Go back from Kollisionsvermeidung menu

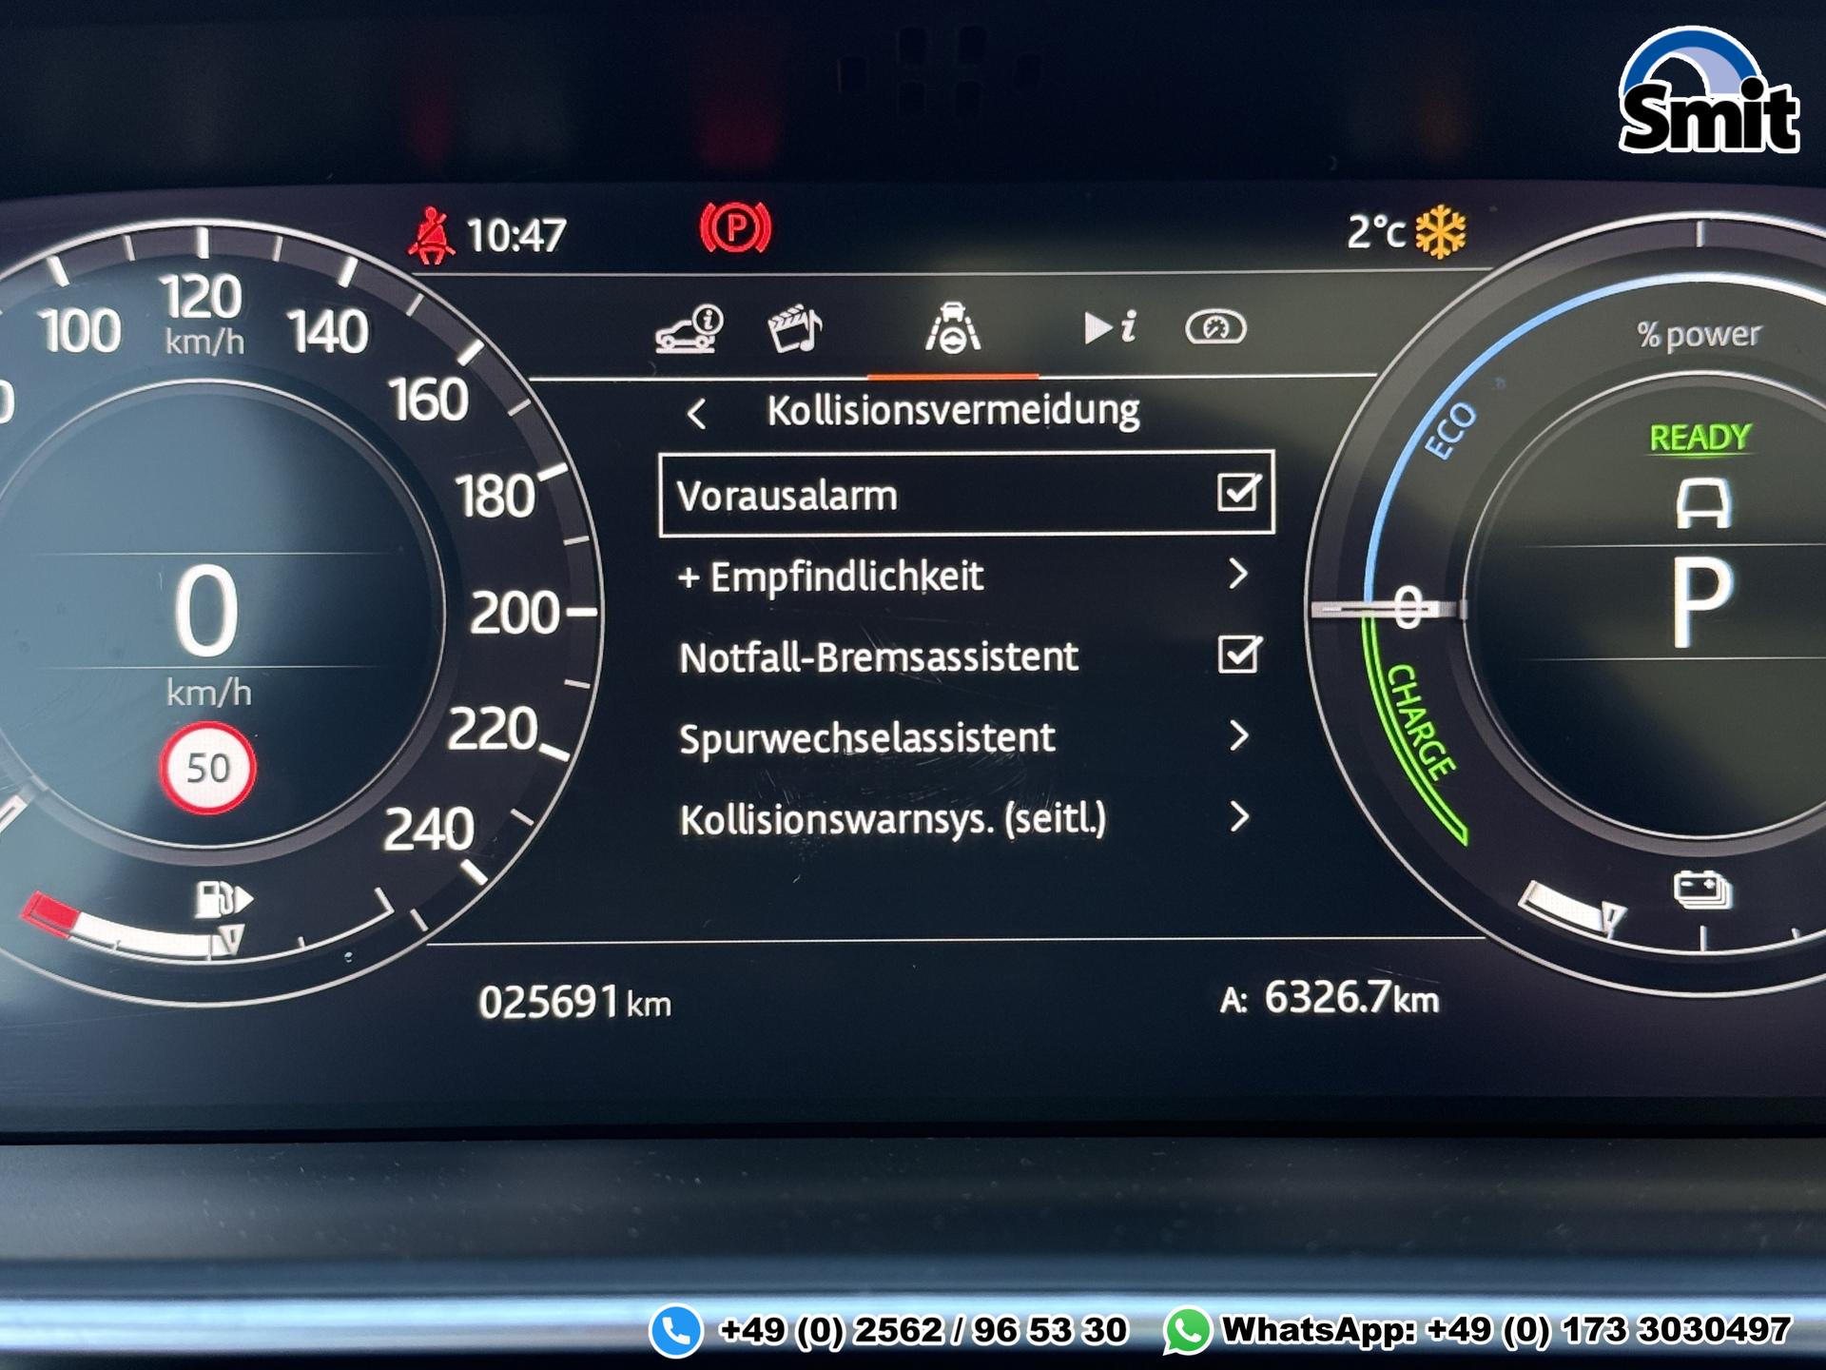pos(697,414)
